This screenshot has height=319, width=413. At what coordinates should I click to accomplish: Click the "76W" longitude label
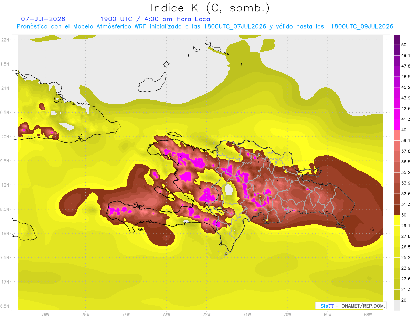coord(45,315)
